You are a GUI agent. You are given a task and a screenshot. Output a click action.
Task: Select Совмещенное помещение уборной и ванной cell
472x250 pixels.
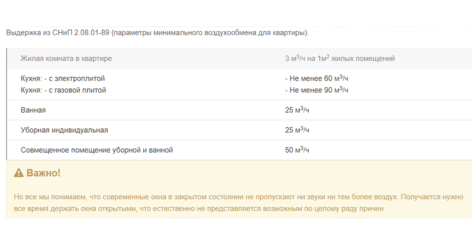click(x=97, y=150)
